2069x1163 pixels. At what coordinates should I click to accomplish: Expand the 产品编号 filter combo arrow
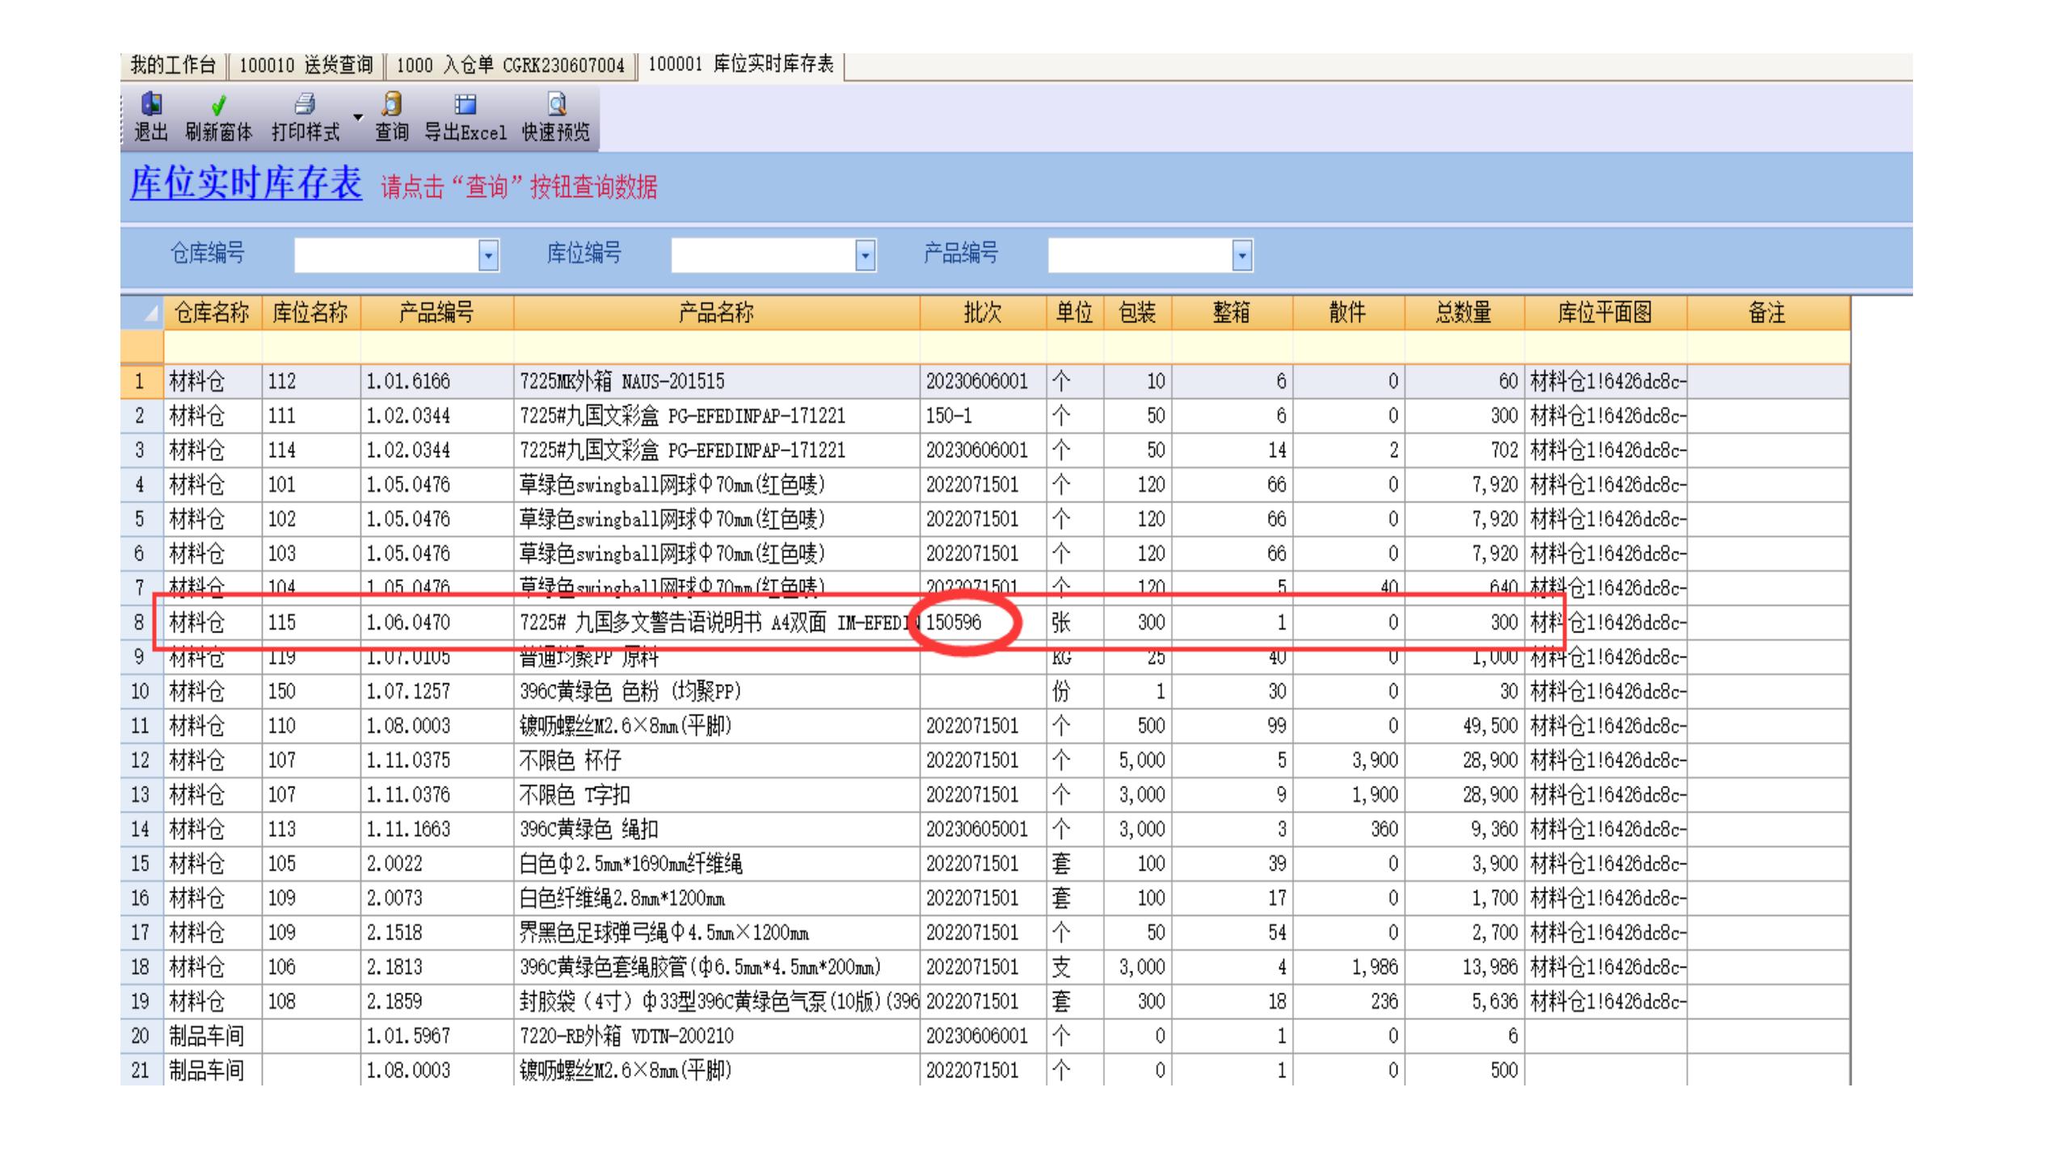click(1242, 256)
